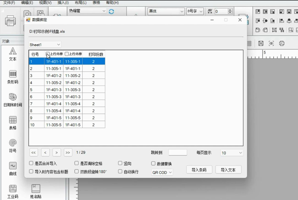Open the 帮助(H) menu
Screen dimensions: 298x200
[112, 3]
